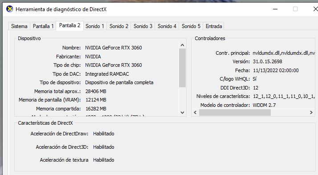Click the 'Aceleración de Direct3D:' label
The width and height of the screenshot is (318, 175).
coord(62,147)
